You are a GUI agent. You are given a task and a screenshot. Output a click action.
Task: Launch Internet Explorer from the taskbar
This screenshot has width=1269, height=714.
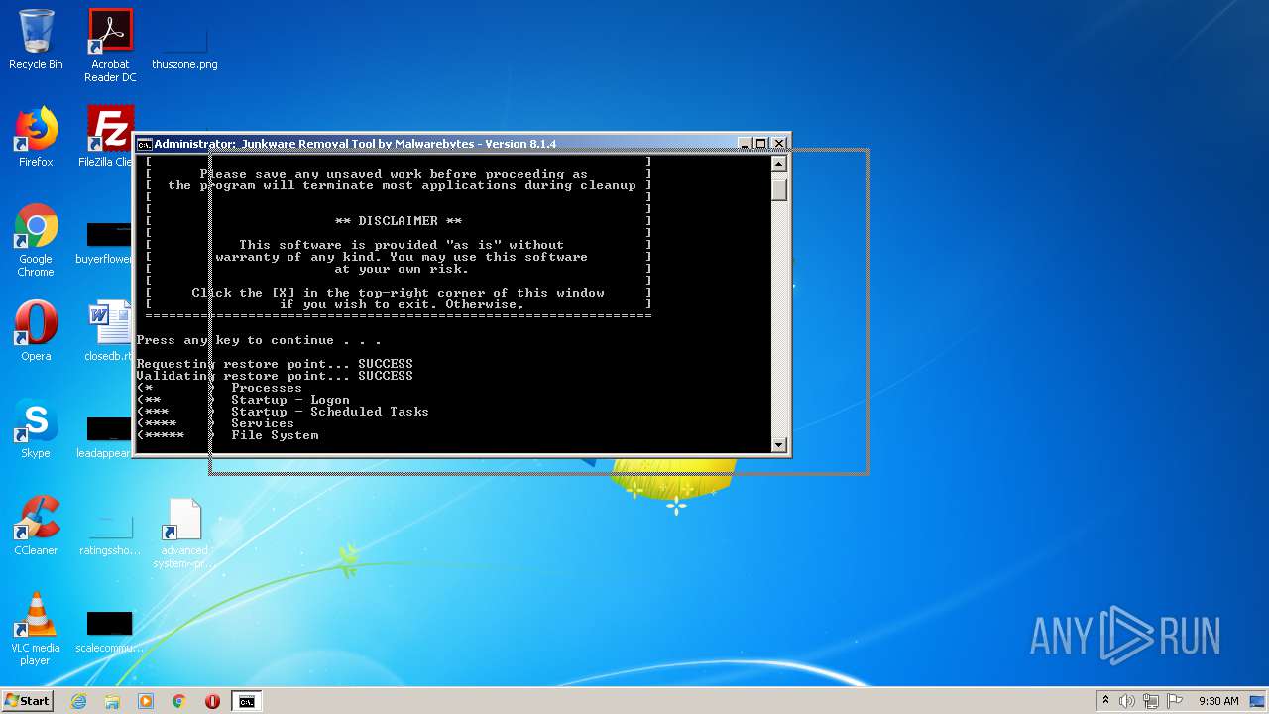78,701
